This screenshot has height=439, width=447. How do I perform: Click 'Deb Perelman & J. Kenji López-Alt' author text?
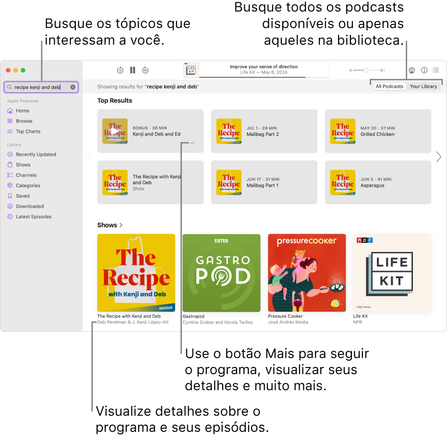133,322
